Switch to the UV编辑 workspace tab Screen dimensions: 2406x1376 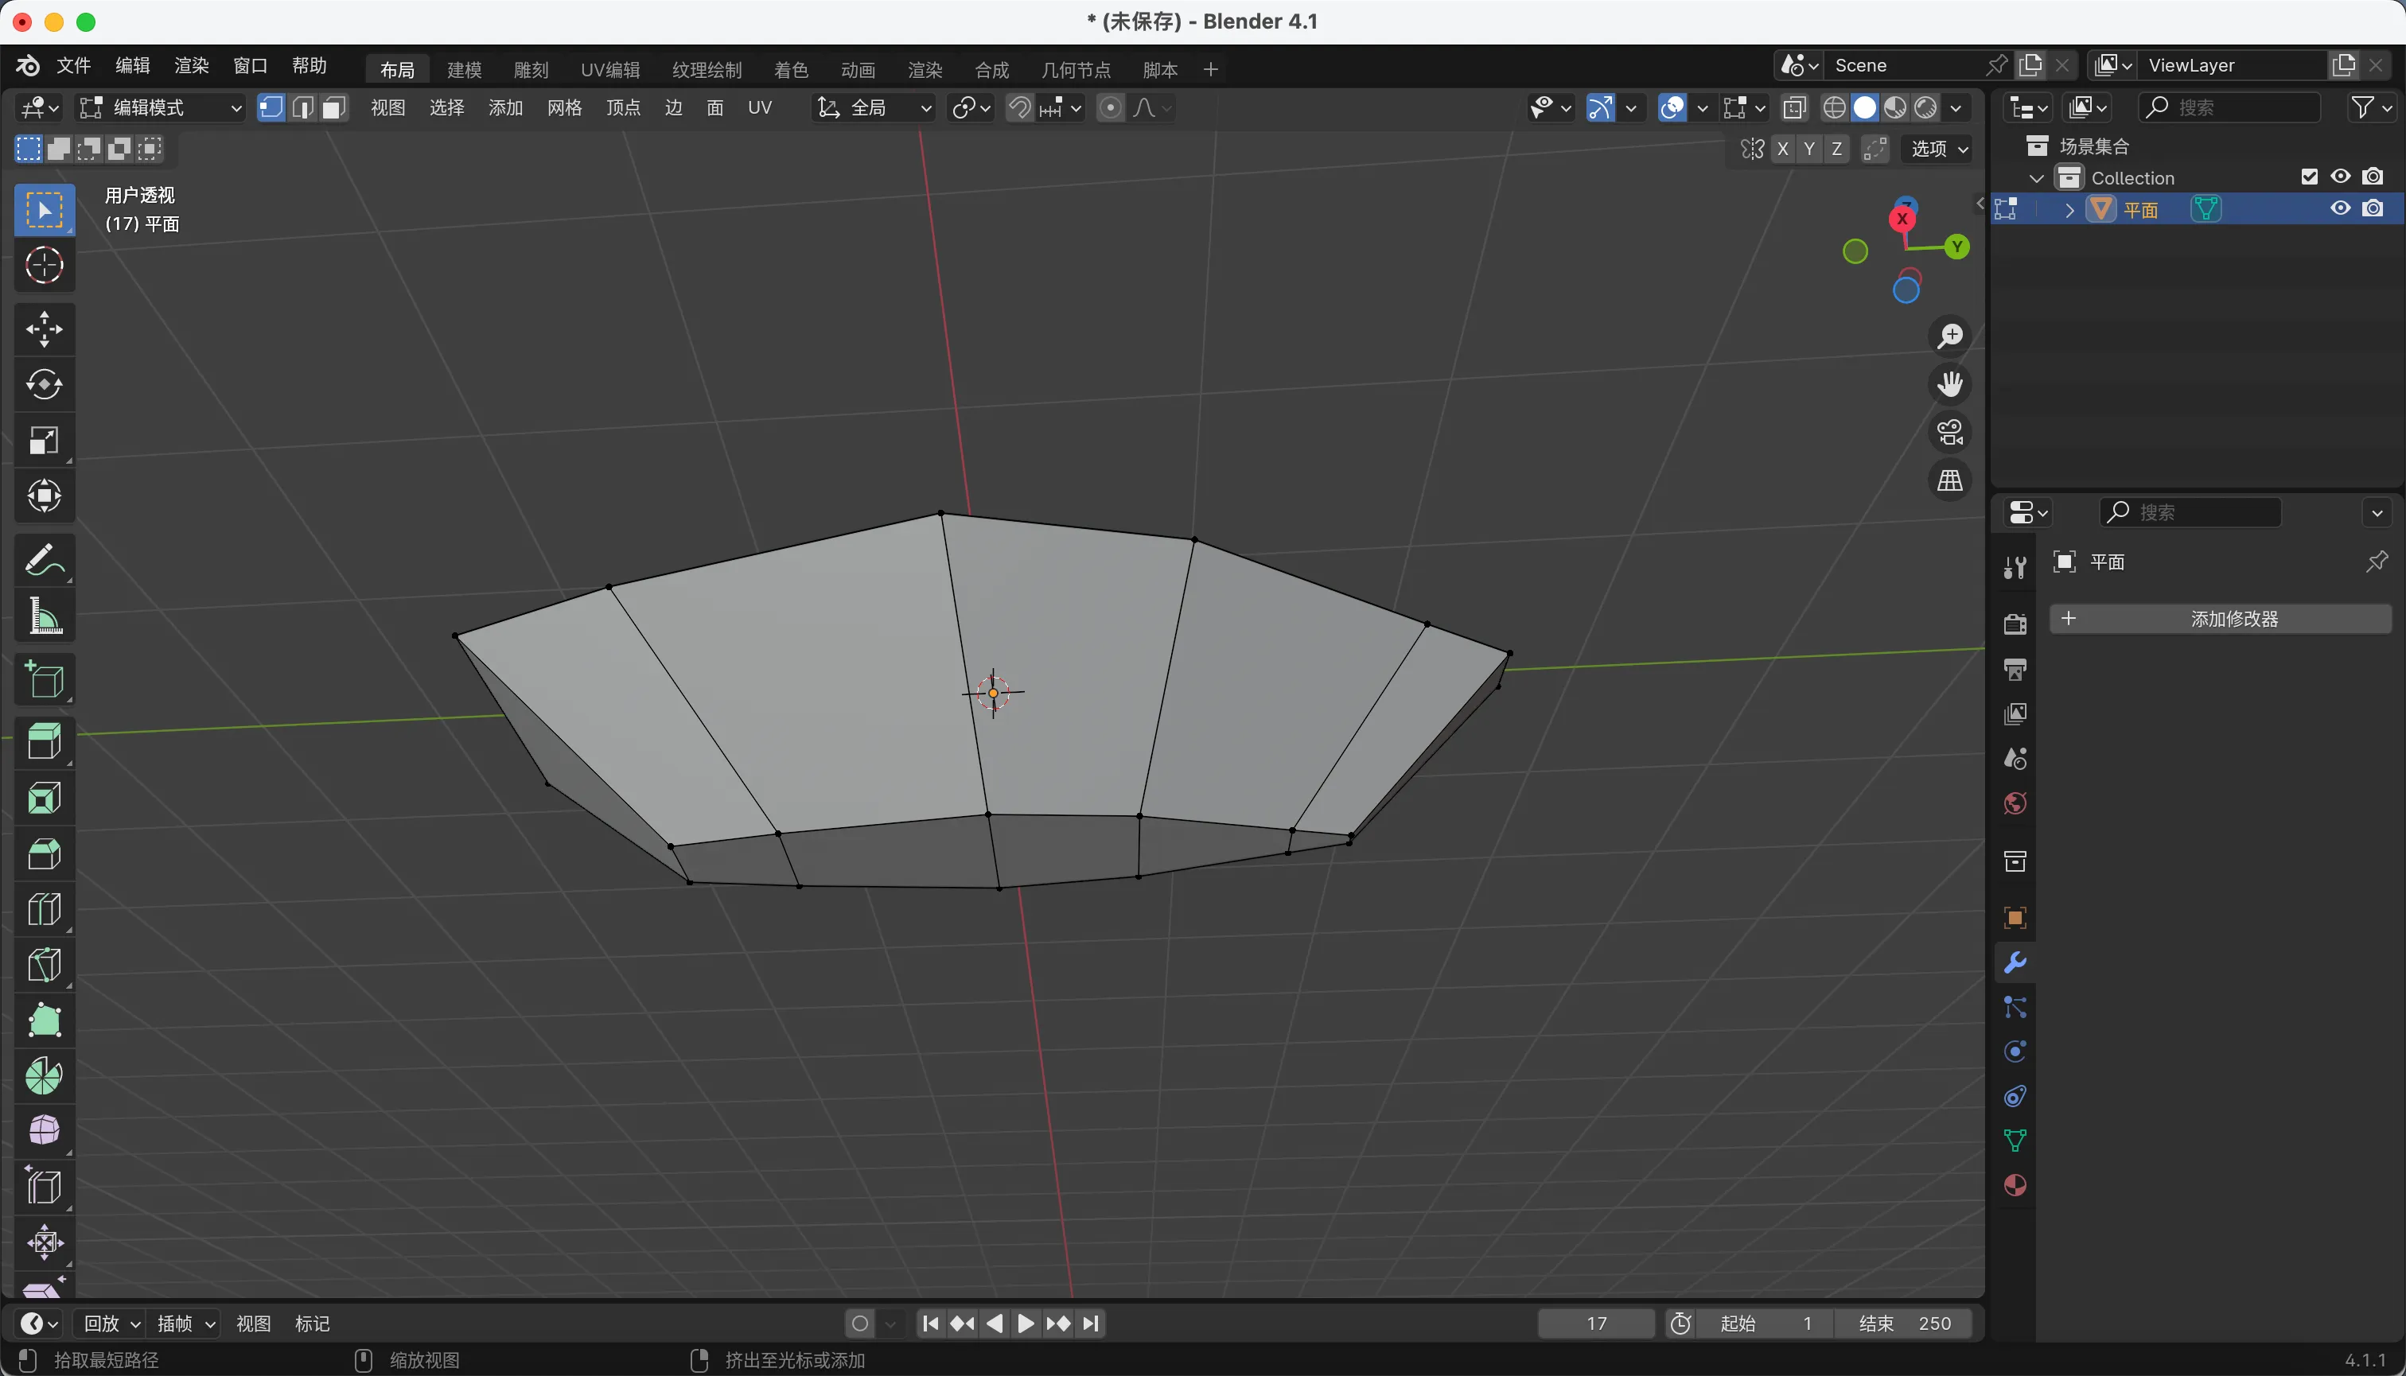click(609, 69)
